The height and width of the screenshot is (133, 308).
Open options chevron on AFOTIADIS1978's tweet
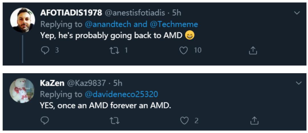pos(297,13)
